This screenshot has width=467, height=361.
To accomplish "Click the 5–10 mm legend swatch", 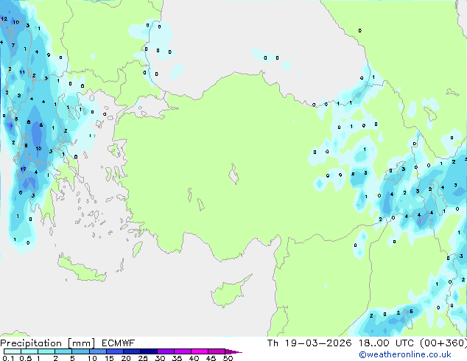I will coord(80,351).
